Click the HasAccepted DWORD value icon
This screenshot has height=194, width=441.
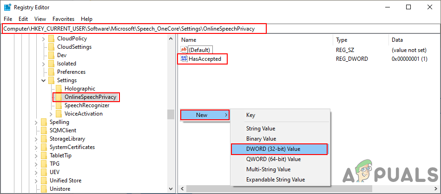[184, 58]
